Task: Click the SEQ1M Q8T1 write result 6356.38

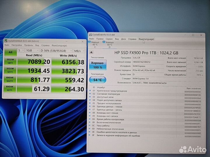Action: point(68,62)
